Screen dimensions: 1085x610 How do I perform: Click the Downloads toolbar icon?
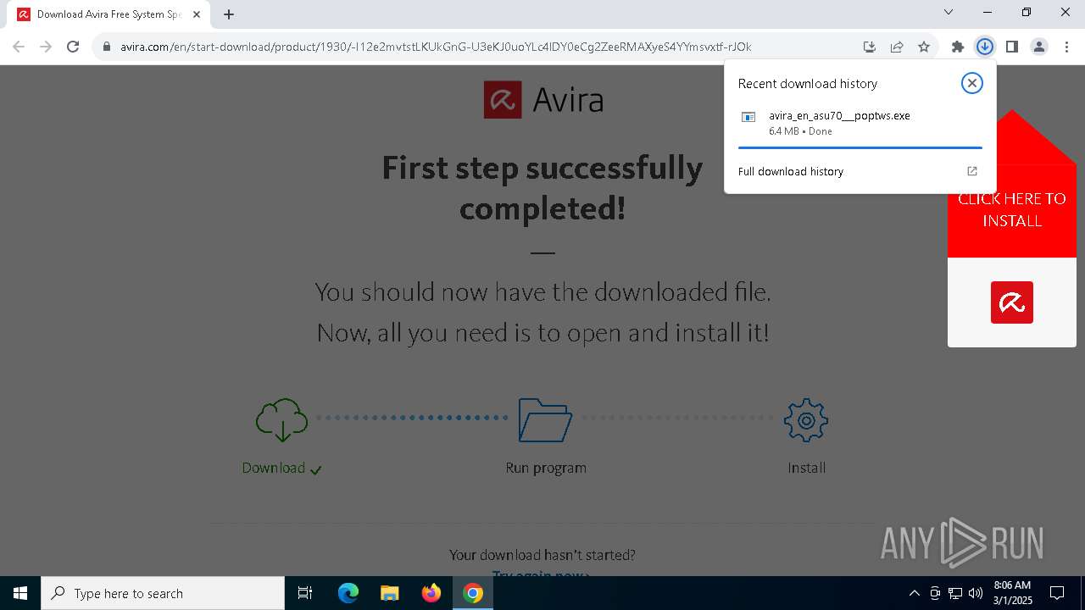click(985, 47)
